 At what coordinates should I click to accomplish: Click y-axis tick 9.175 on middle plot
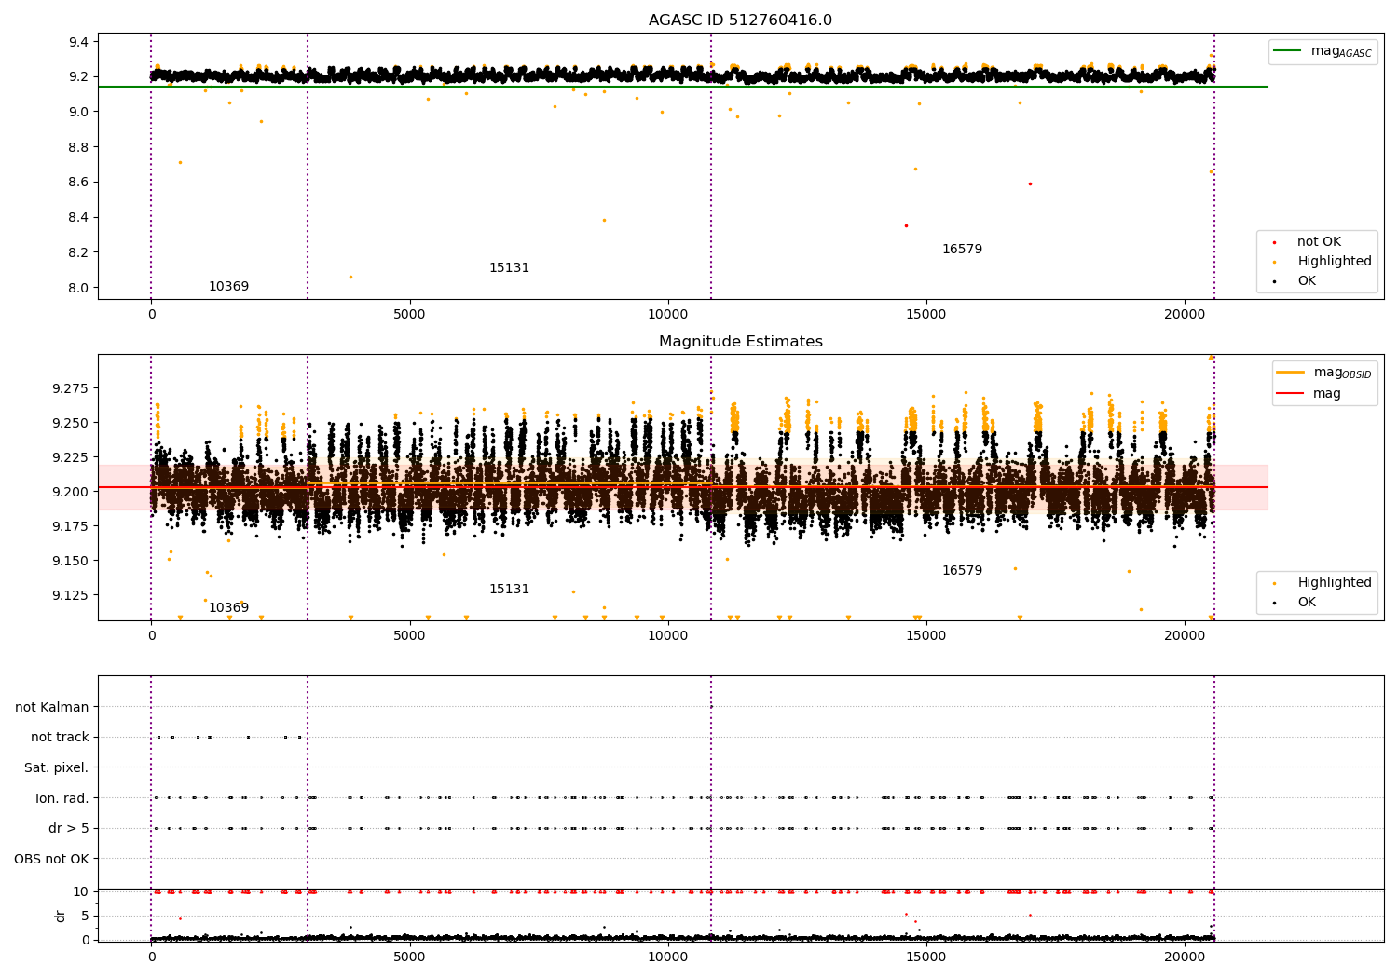click(x=71, y=526)
